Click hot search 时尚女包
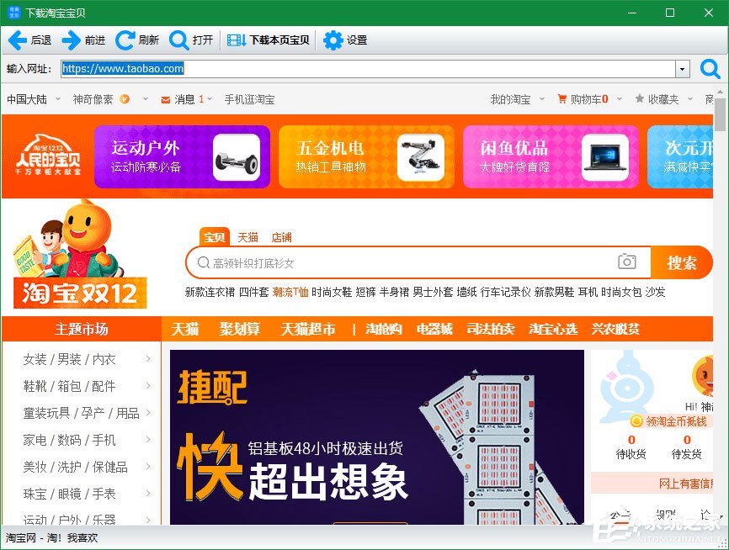Screen dimensions: 729x550 click(621, 292)
